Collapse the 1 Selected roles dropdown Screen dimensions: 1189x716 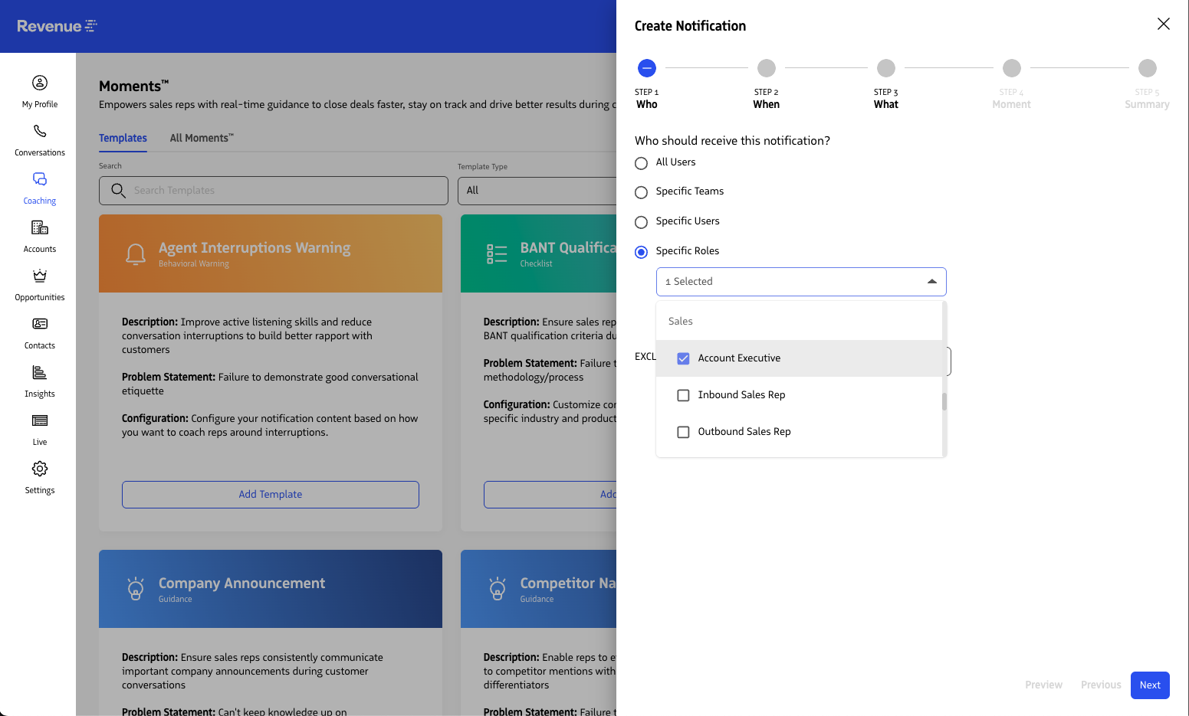tap(931, 282)
